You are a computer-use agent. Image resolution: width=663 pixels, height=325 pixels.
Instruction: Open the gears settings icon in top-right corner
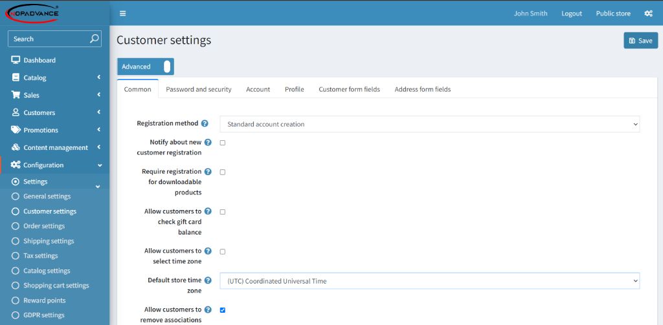pos(648,14)
